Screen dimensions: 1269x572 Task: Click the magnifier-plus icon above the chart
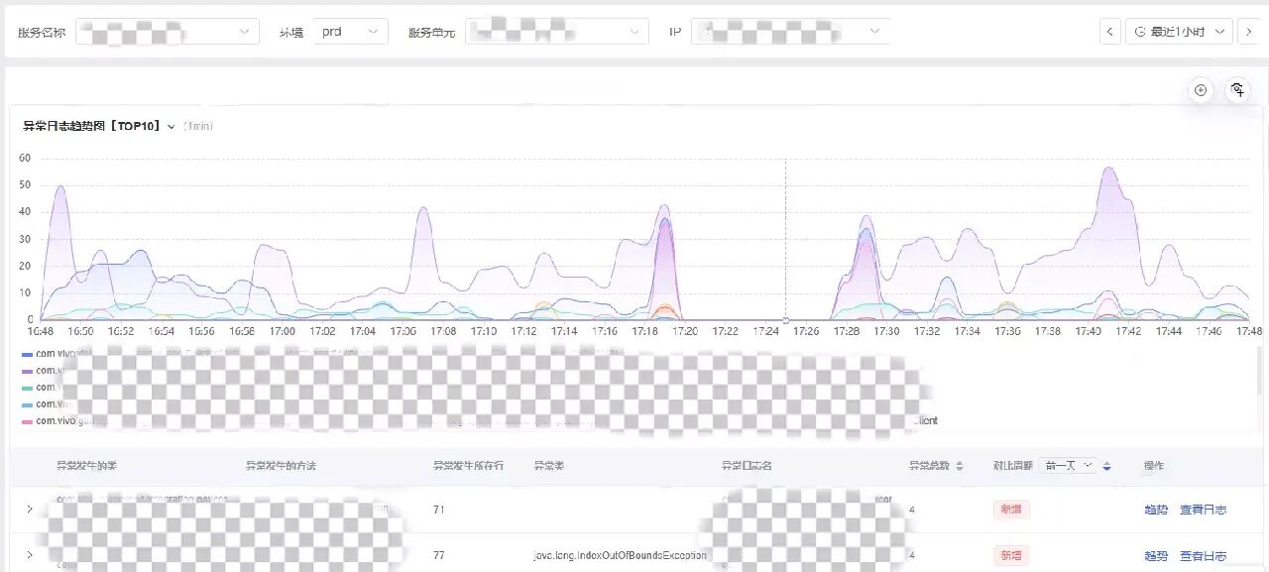point(1237,90)
